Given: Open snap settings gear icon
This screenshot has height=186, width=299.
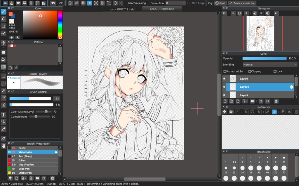Looking at the screenshot, I should pyautogui.click(x=122, y=3).
